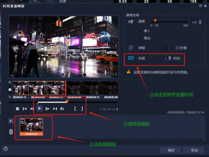Step back one frame

[x=32, y=109]
